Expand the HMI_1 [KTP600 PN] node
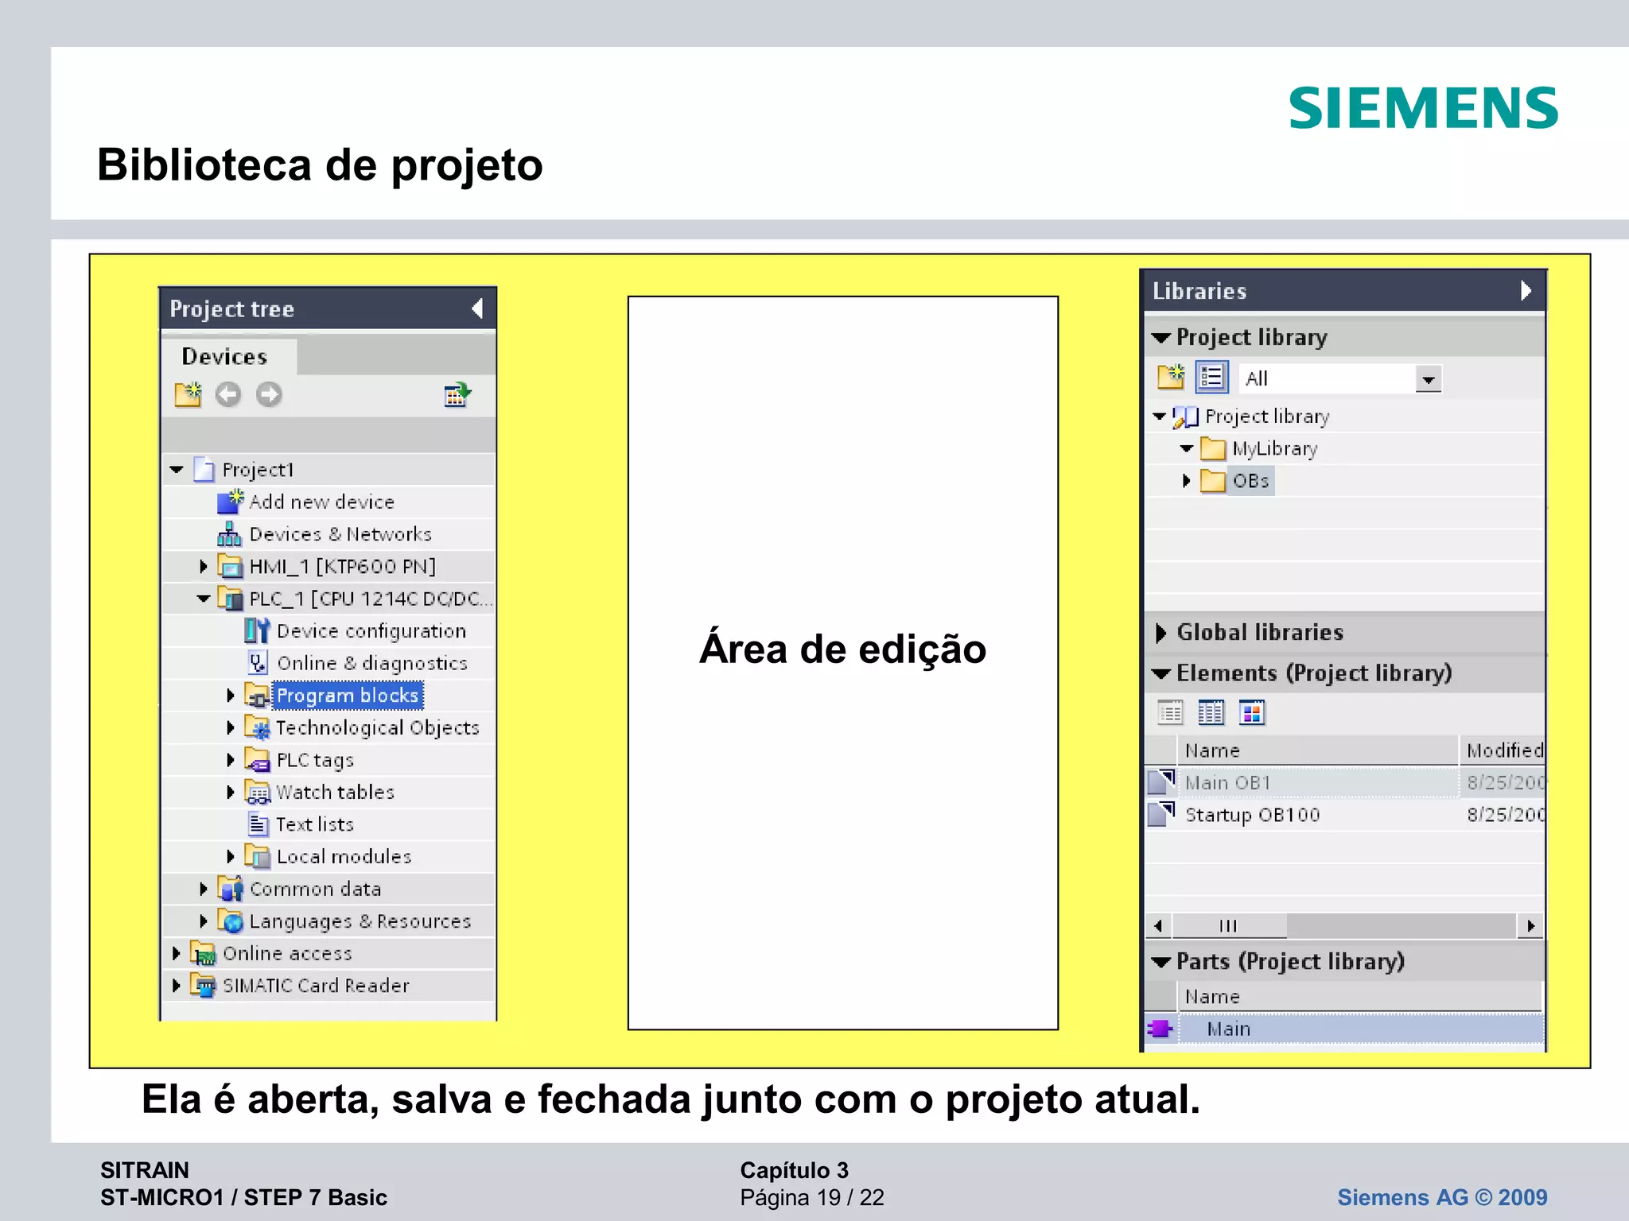The width and height of the screenshot is (1629, 1221). [x=204, y=566]
